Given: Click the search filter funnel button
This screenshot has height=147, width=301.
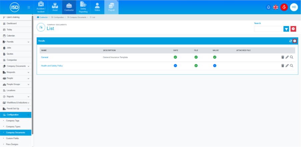Looking at the screenshot, I should pos(286,29).
